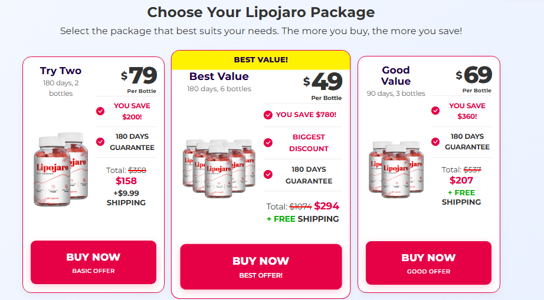
Task: Click the BUY NOW Basic Offer button
Action: pyautogui.click(x=93, y=262)
